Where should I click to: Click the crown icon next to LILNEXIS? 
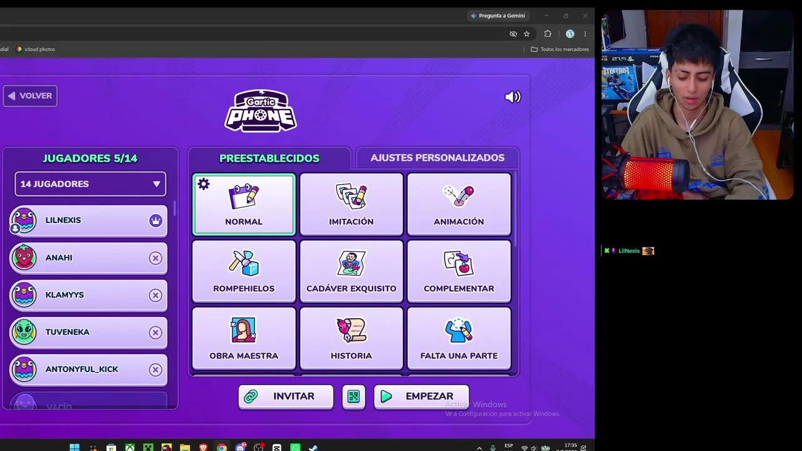coord(155,220)
